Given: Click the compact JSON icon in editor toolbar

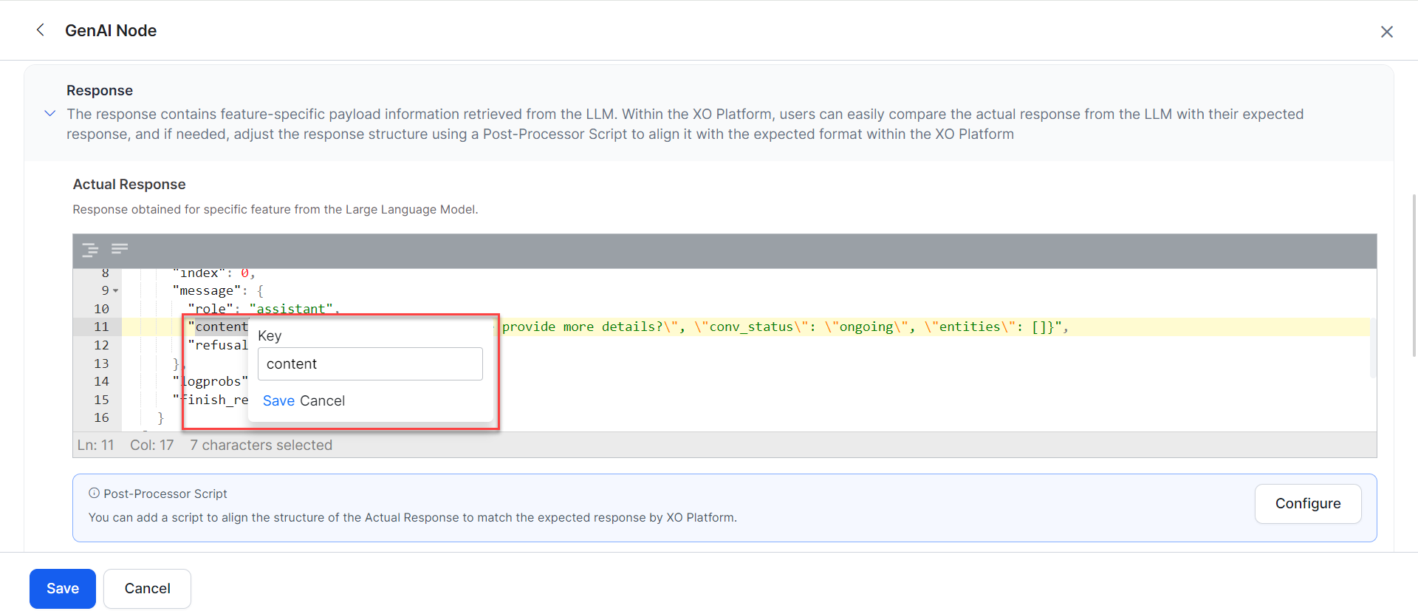Looking at the screenshot, I should click(x=120, y=249).
